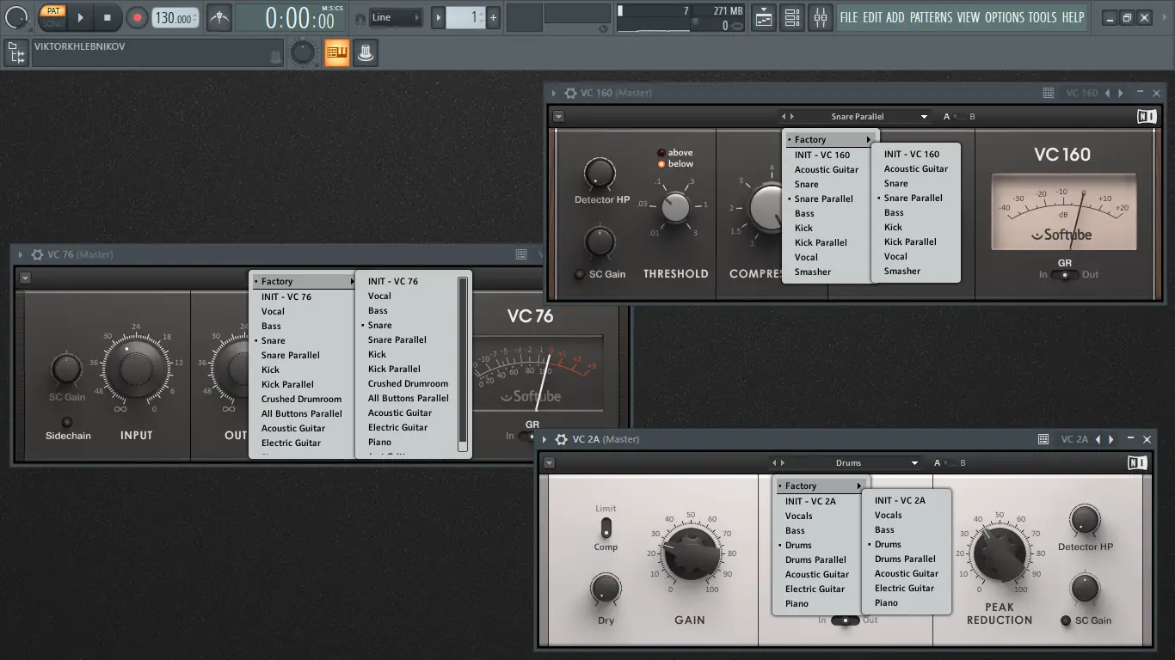This screenshot has width=1175, height=660.
Task: Open the mixer from the top toolbar
Action: coord(821,17)
